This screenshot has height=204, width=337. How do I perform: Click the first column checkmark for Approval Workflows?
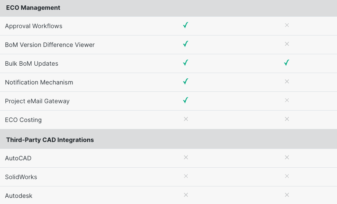coord(186,25)
